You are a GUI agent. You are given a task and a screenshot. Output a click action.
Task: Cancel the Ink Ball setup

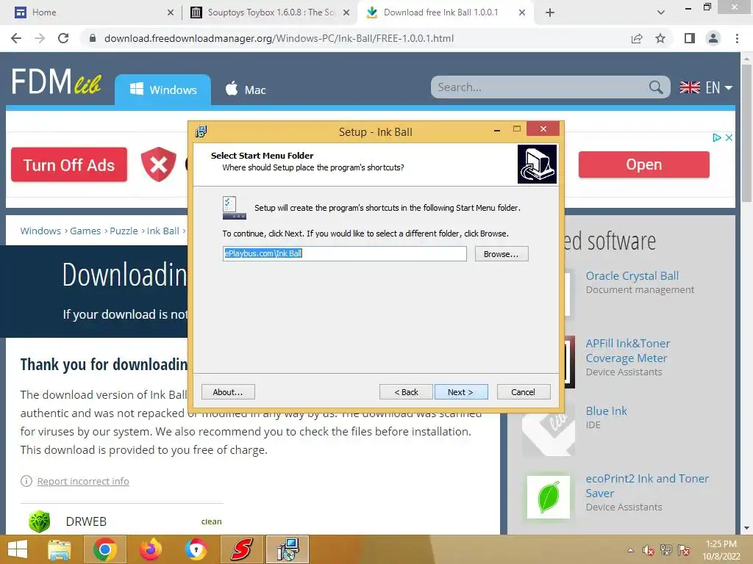pos(524,392)
